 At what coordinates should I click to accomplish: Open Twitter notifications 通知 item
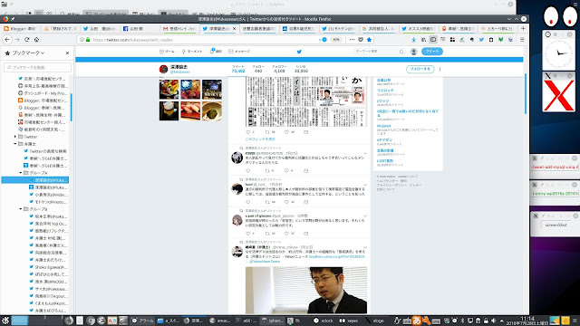pyautogui.click(x=216, y=51)
